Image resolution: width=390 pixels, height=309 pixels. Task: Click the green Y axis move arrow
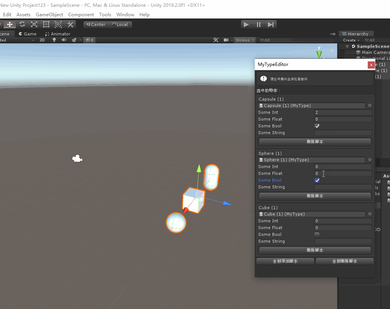point(199,168)
